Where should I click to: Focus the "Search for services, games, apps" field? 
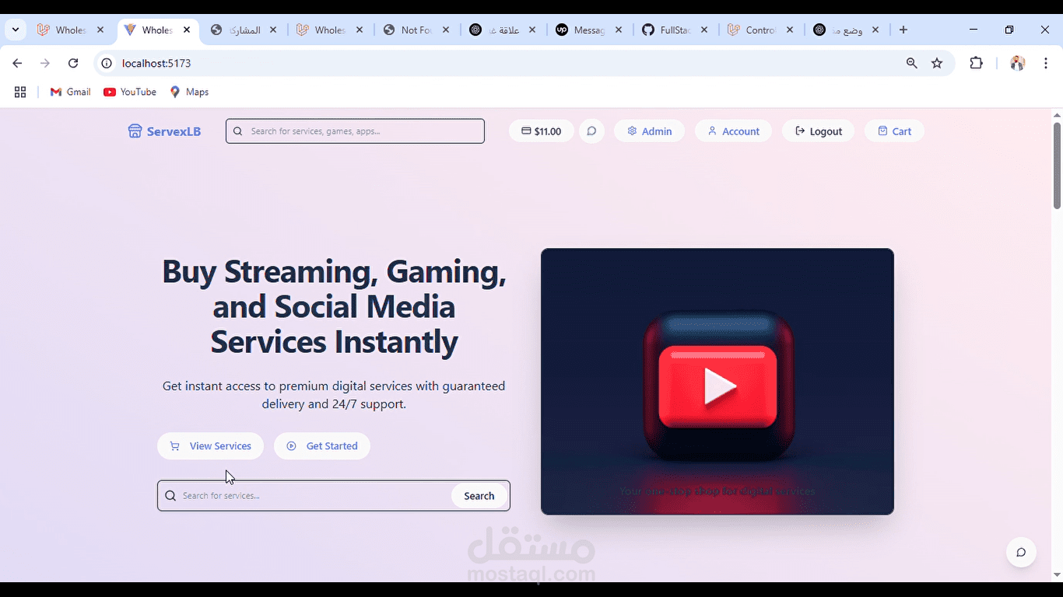pyautogui.click(x=355, y=131)
